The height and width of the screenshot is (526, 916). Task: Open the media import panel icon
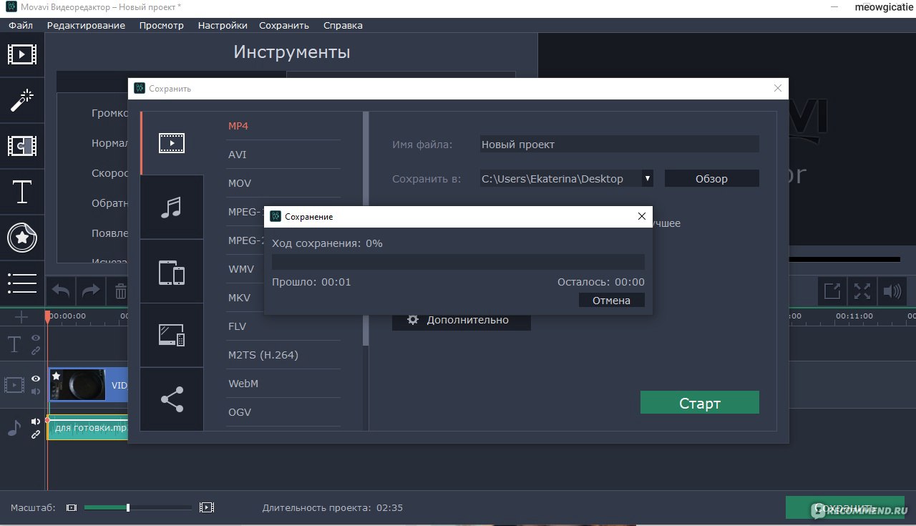click(x=21, y=54)
